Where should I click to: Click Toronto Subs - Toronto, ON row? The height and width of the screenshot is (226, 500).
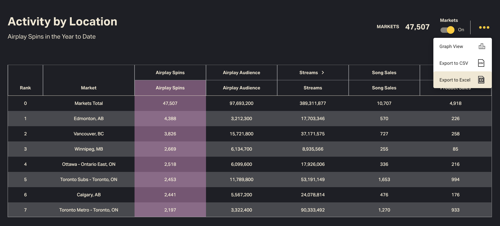coord(89,180)
